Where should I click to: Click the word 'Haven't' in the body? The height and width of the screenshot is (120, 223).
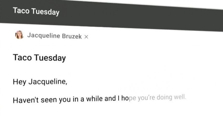click(26, 100)
